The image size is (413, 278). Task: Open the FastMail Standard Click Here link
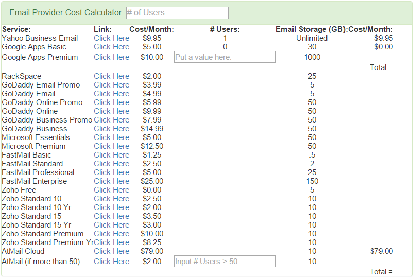coord(112,164)
